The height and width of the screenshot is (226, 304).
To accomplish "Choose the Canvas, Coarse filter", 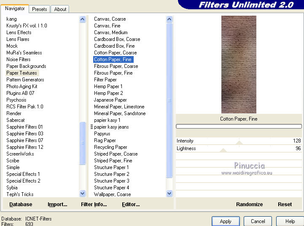I will tap(110, 19).
